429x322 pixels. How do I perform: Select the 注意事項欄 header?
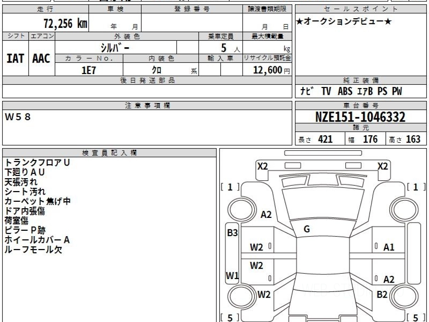pos(147,106)
